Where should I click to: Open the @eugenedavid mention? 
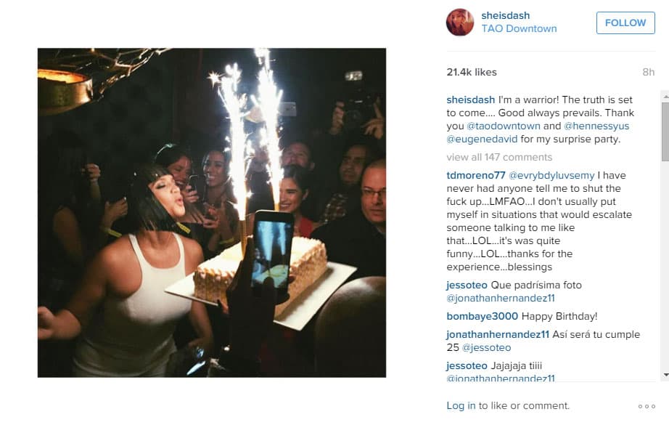pyautogui.click(x=482, y=139)
